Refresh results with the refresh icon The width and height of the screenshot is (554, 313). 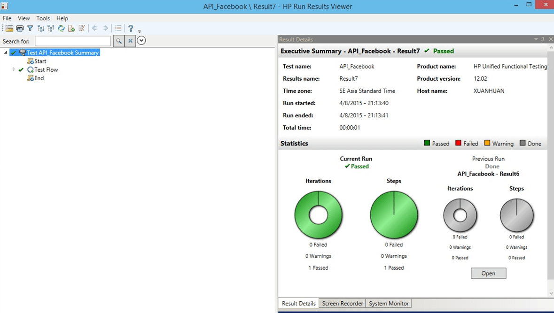[61, 28]
